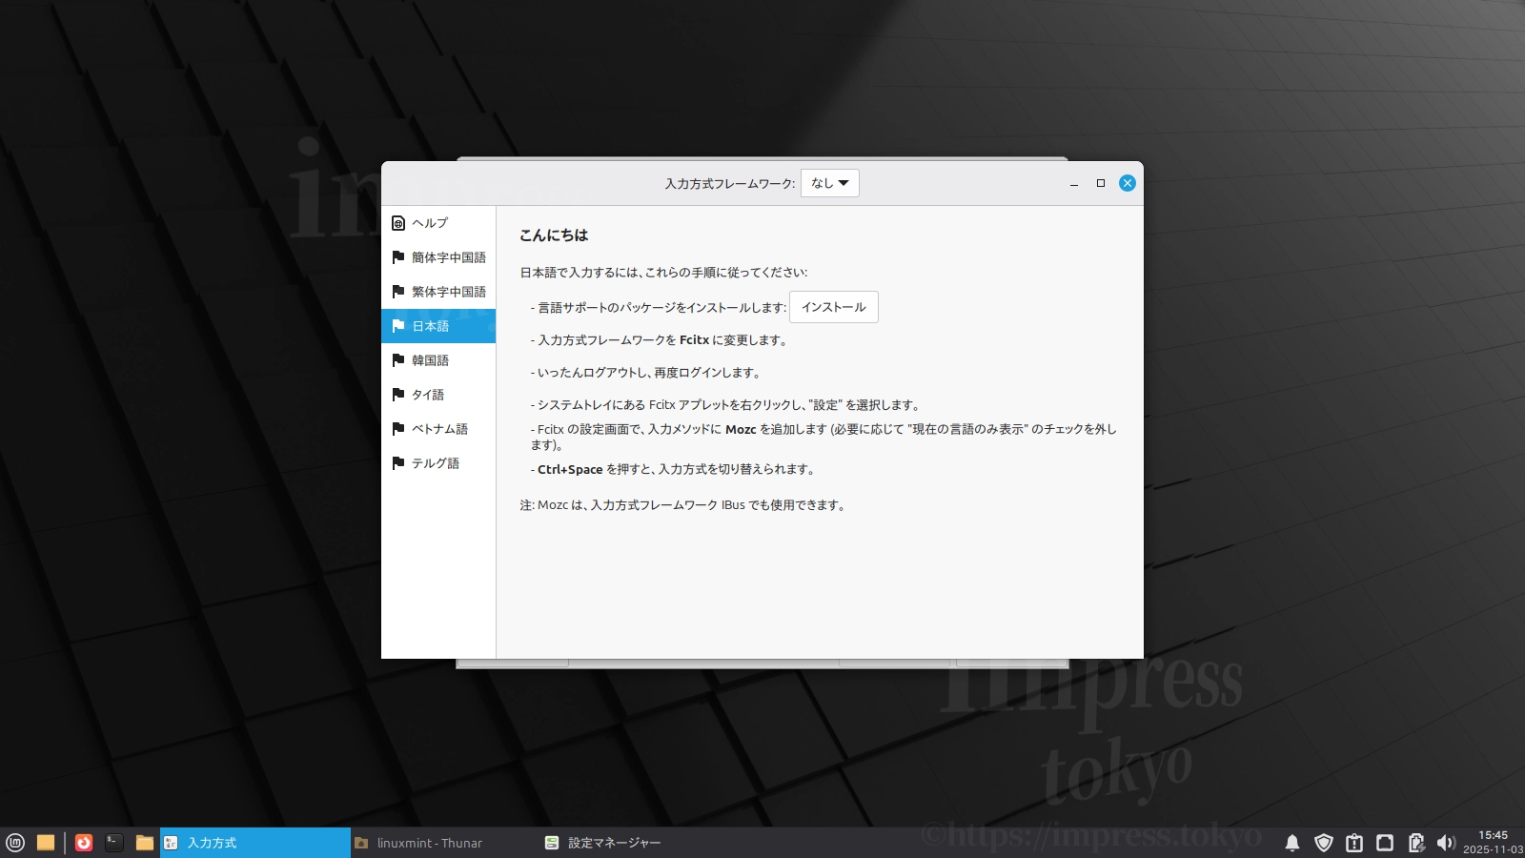Screen dimensions: 1525x858
Task: Click the help icon beside ヘルプ
Action: pyautogui.click(x=398, y=223)
